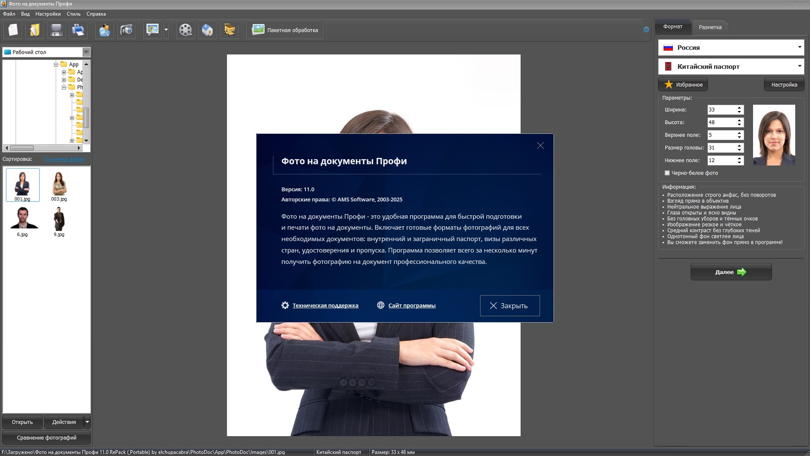This screenshot has height=456, width=810.
Task: Increase the Ширина value with stepper
Action: [739, 108]
